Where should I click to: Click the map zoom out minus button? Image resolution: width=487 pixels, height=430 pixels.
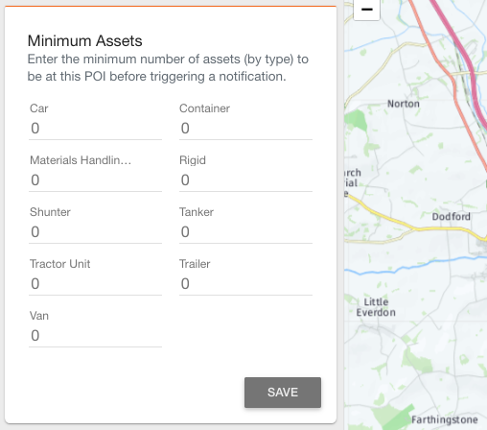[x=366, y=10]
